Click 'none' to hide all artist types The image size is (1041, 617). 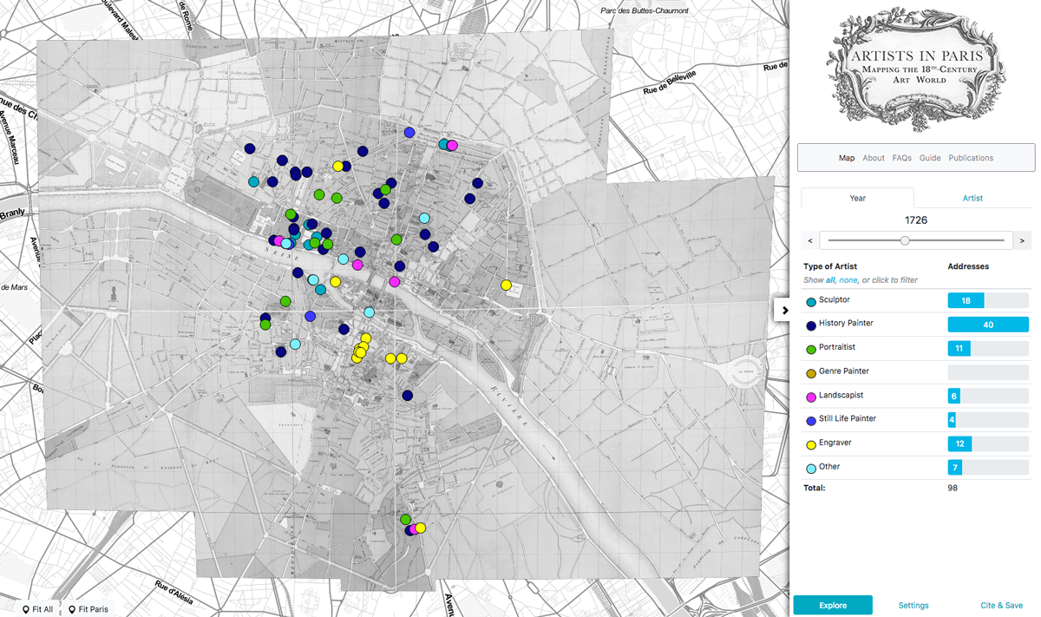[848, 280]
